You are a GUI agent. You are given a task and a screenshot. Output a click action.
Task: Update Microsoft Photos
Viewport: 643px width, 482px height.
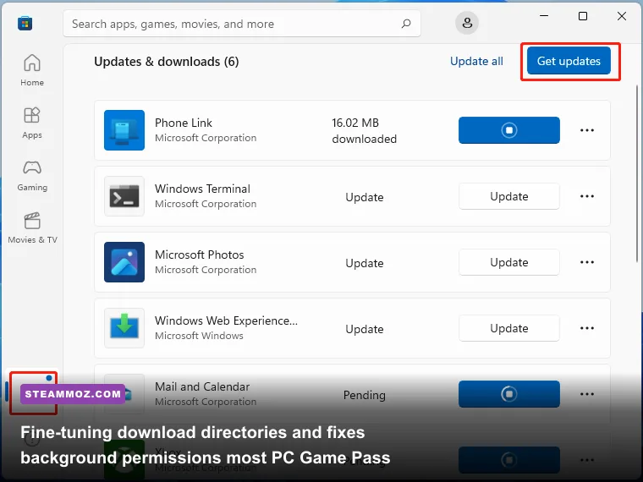pyautogui.click(x=509, y=262)
